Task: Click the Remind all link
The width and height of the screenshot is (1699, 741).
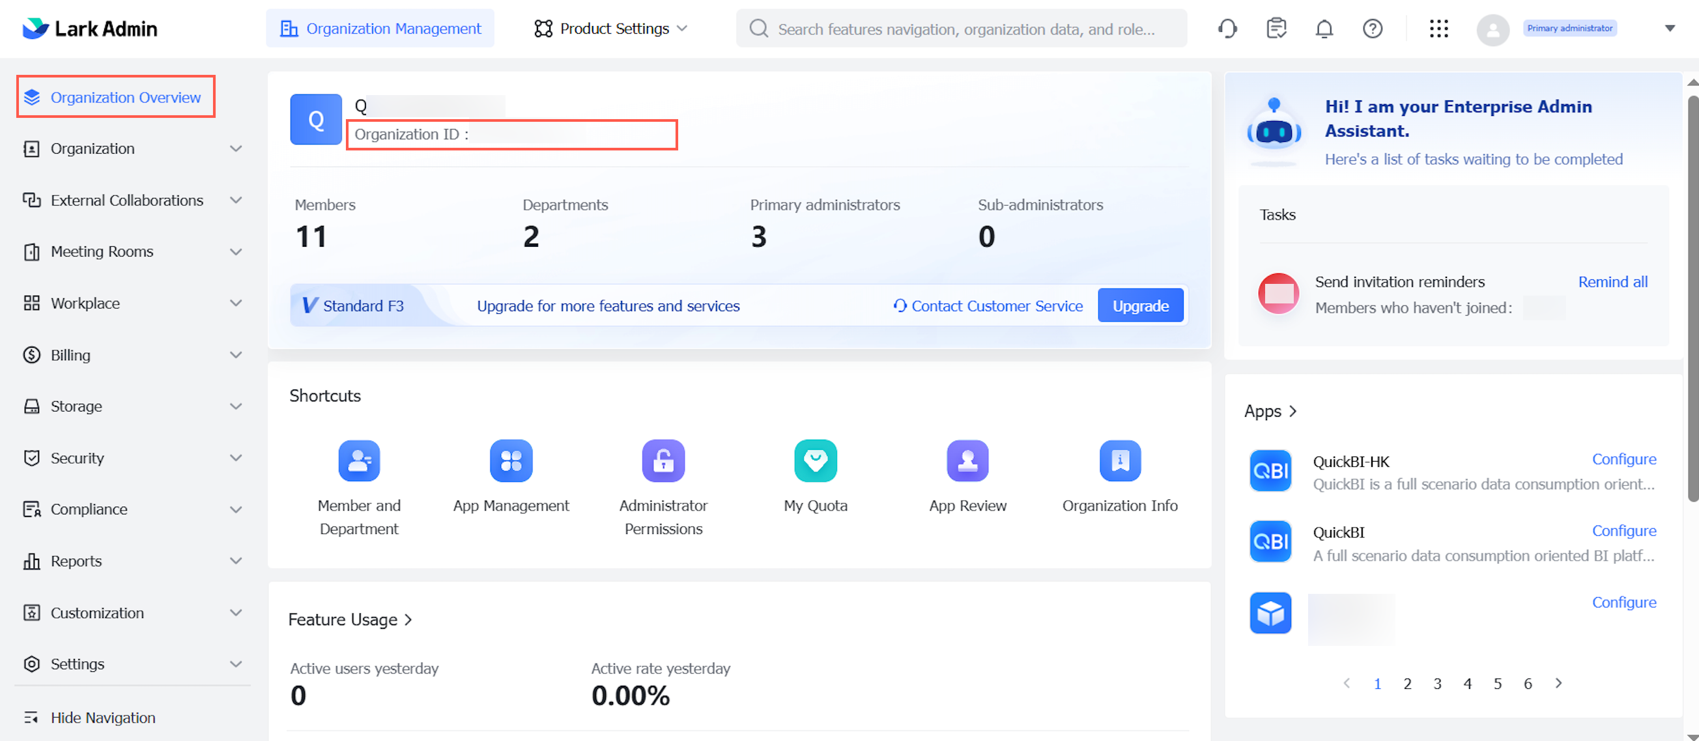Action: 1612,281
